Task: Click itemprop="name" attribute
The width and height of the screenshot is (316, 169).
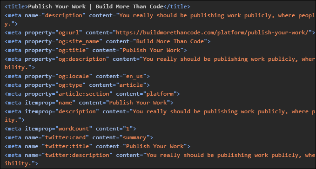Action: (x=50, y=103)
